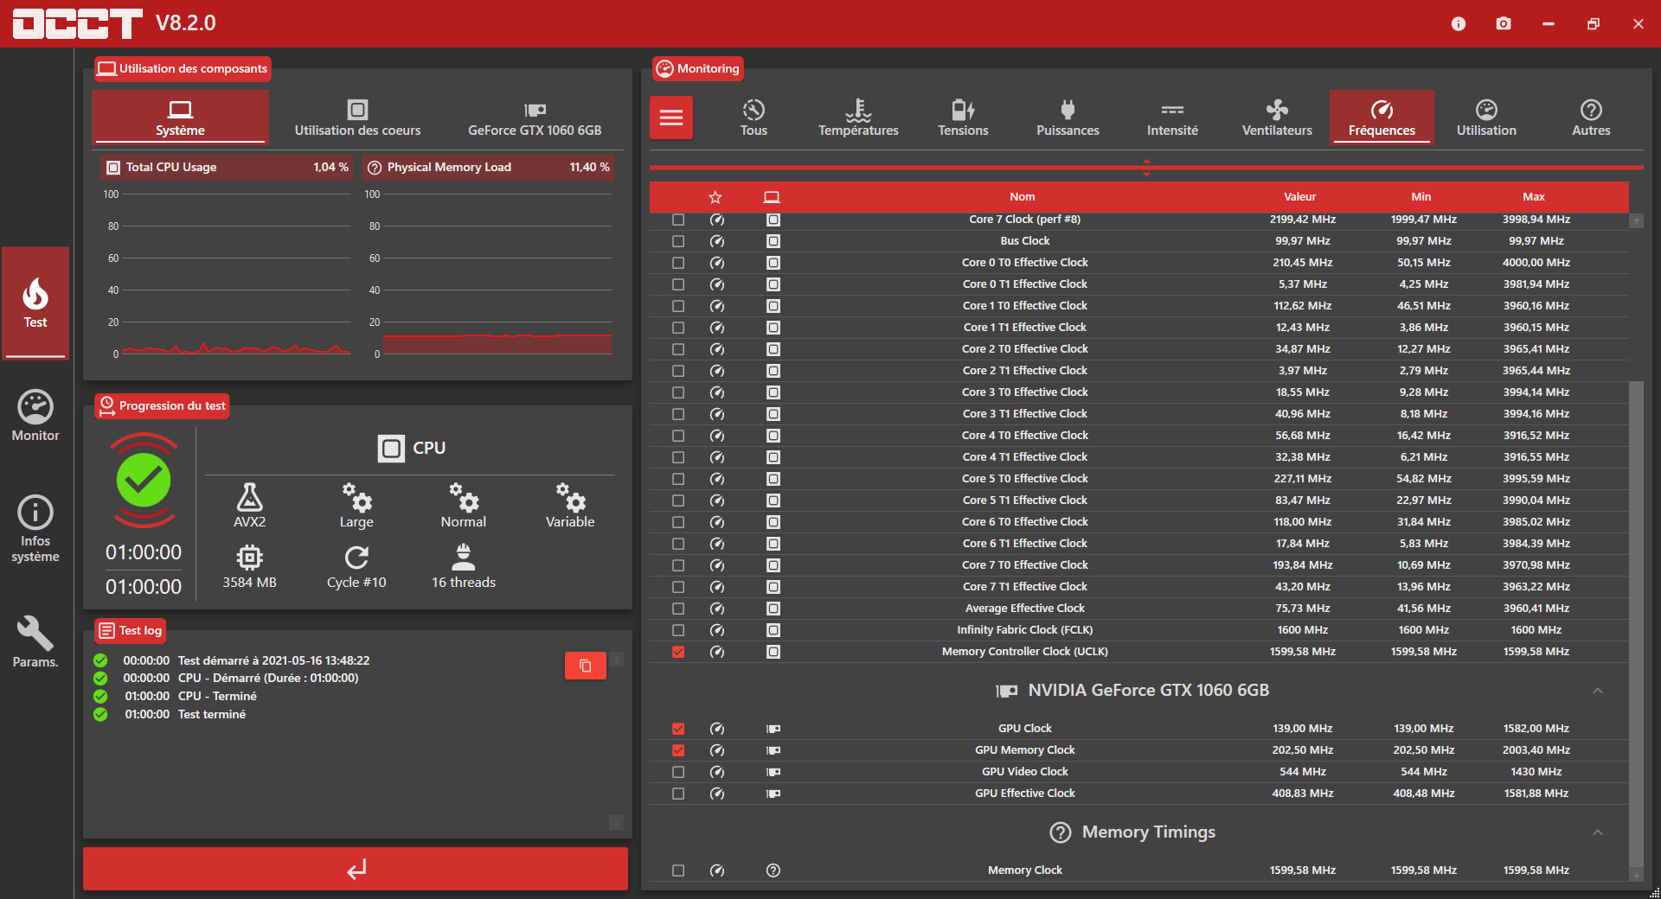Copy the test log with red button
The width and height of the screenshot is (1661, 899).
pos(585,666)
